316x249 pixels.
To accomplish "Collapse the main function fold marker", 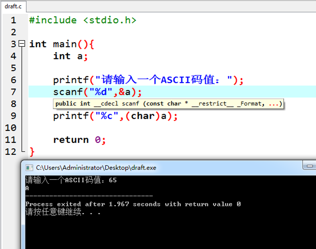I will [x=22, y=44].
